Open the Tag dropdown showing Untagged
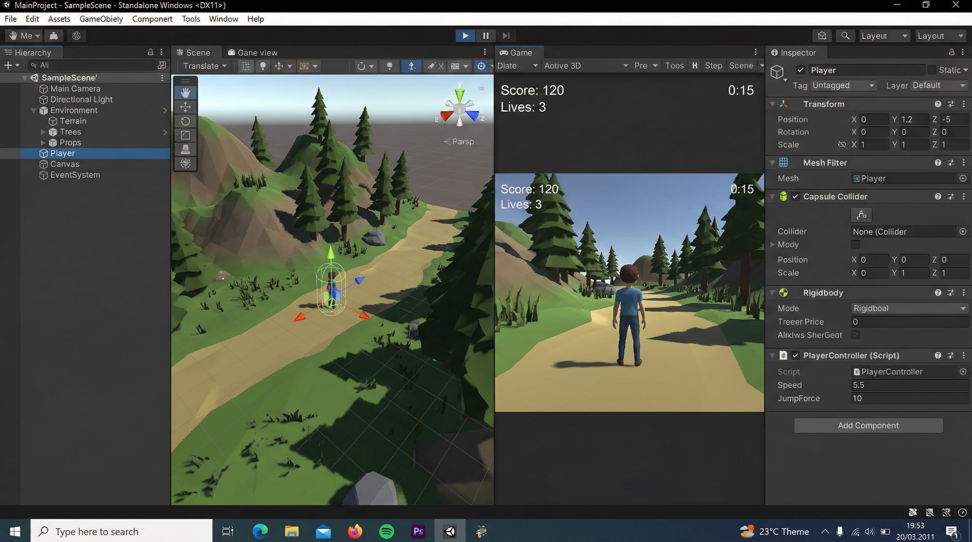The height and width of the screenshot is (542, 972). click(x=844, y=85)
